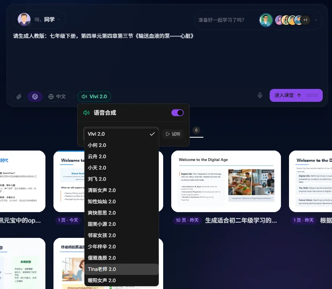
Task: Click the Vivi 2.0 voice button
Action: click(x=94, y=97)
